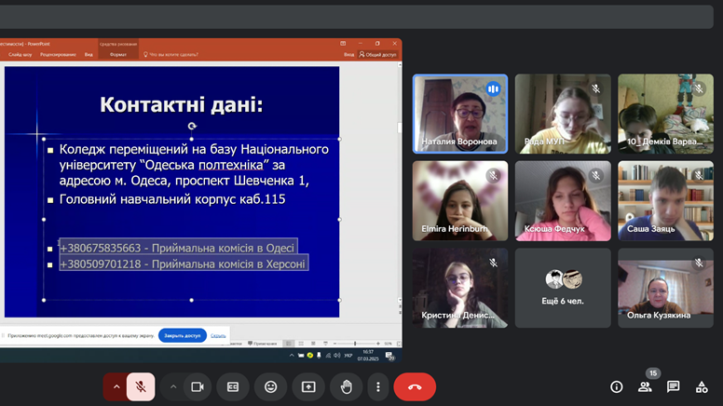Switch to Reading view in status bar
The image size is (723, 406).
(x=314, y=344)
